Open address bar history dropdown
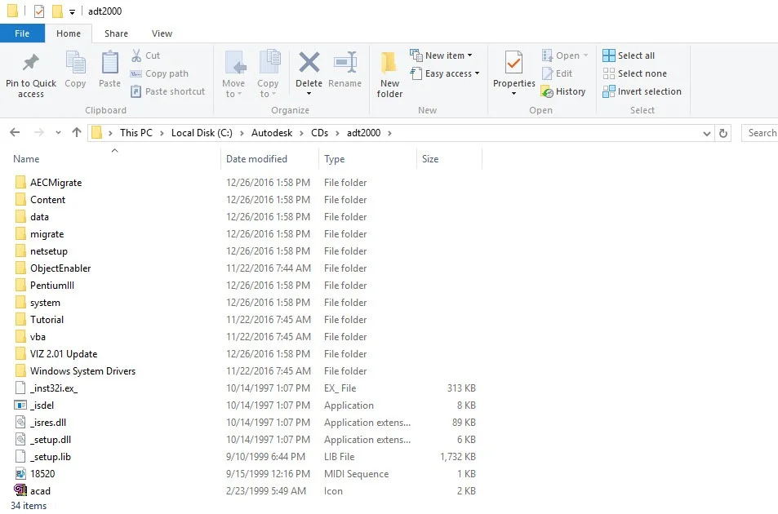The image size is (778, 514). coord(706,133)
